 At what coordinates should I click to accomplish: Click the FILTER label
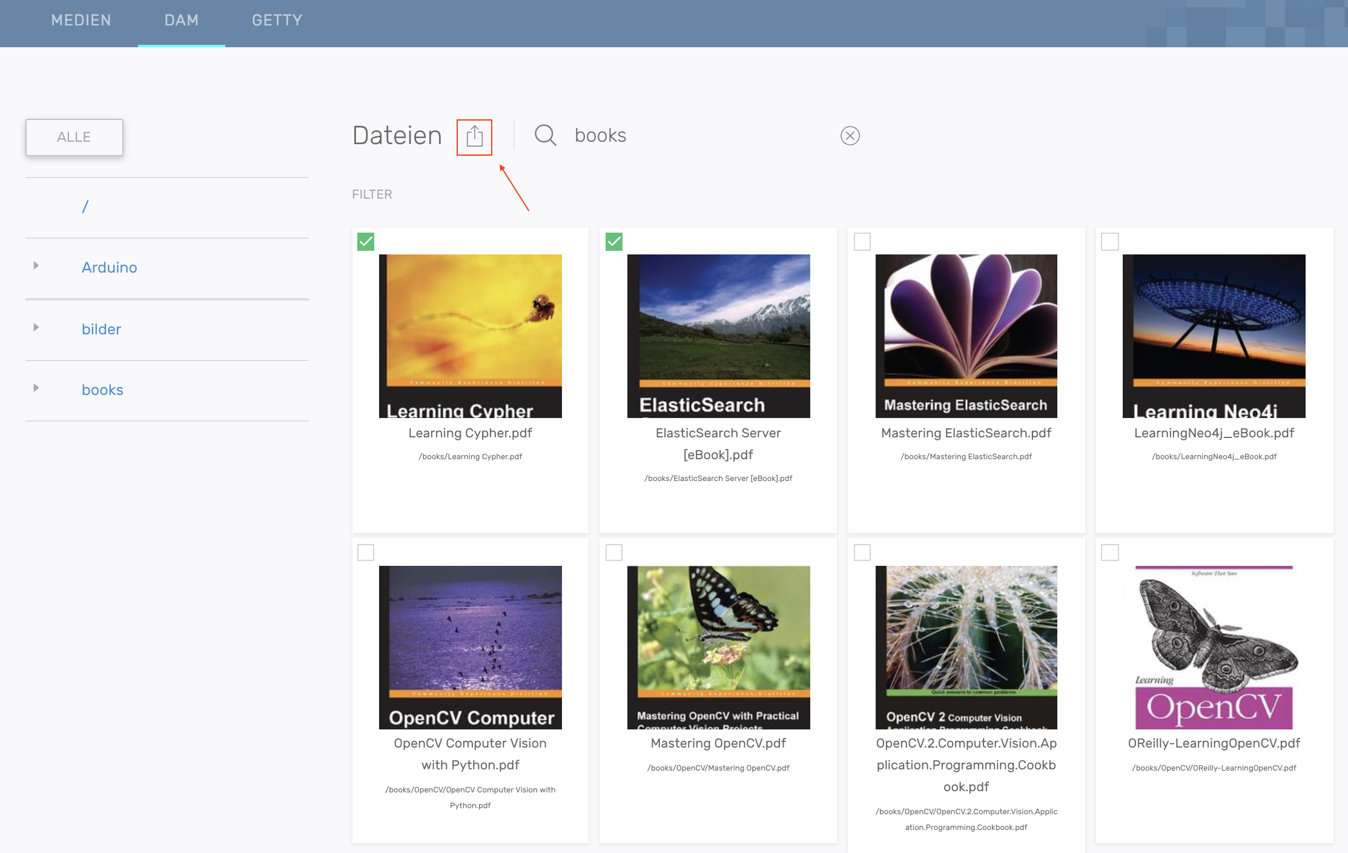click(372, 194)
